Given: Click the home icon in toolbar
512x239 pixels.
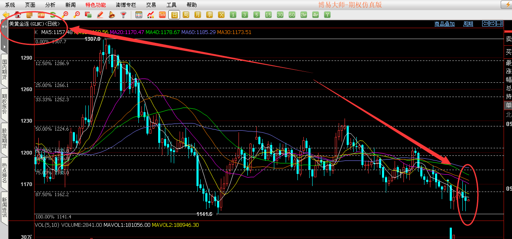Looking at the screenshot, I should [18, 15].
